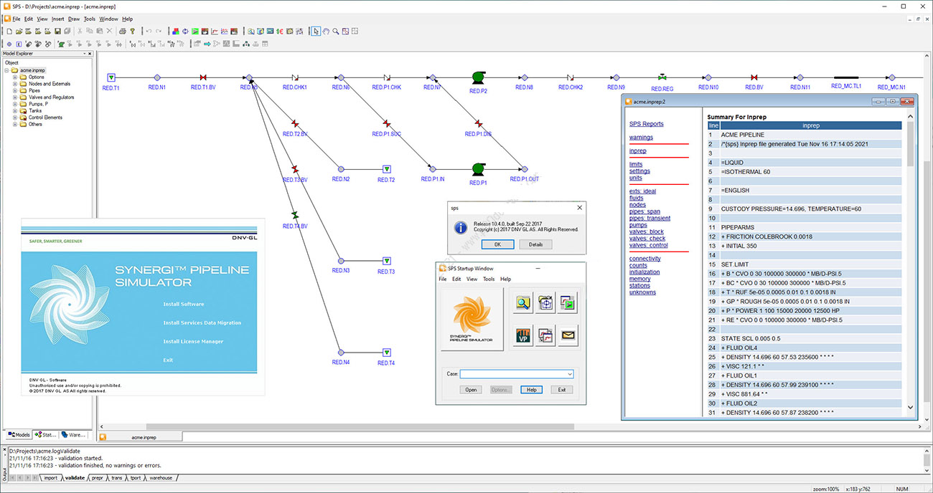Click OK in the sps version dialog
Image resolution: width=933 pixels, height=493 pixels.
[497, 244]
